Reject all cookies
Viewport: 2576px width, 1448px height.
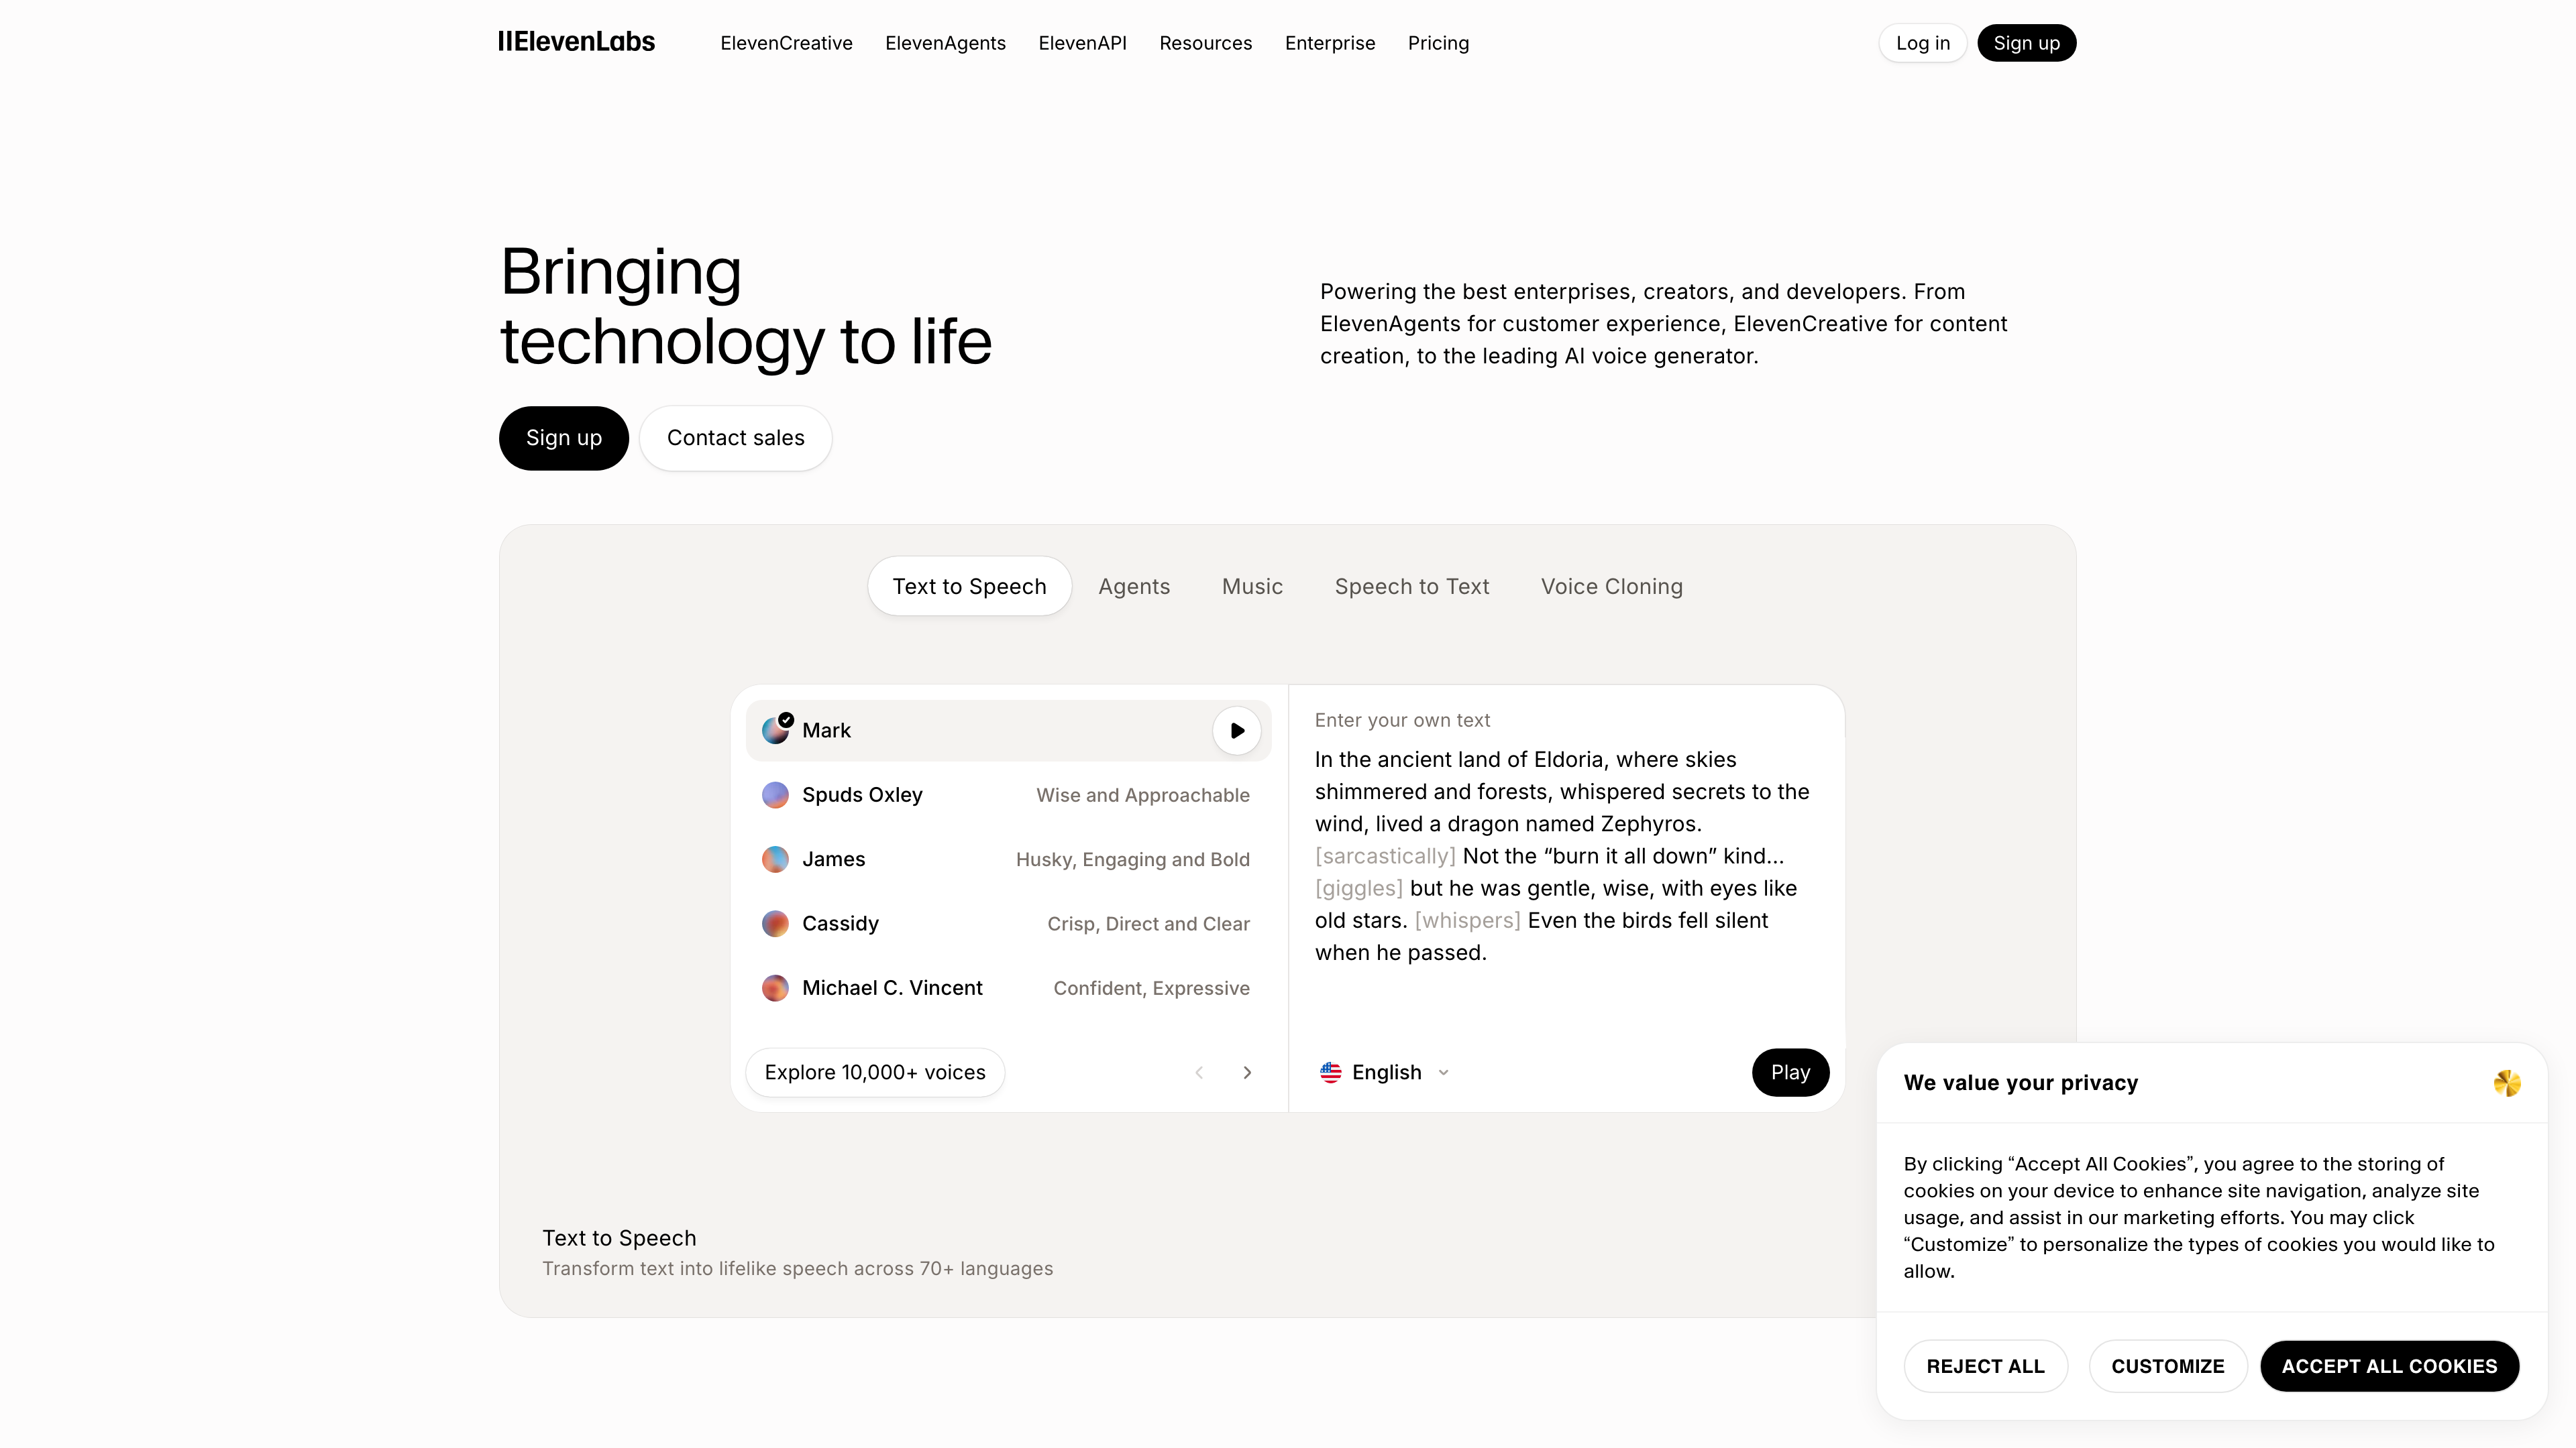[x=1986, y=1366]
